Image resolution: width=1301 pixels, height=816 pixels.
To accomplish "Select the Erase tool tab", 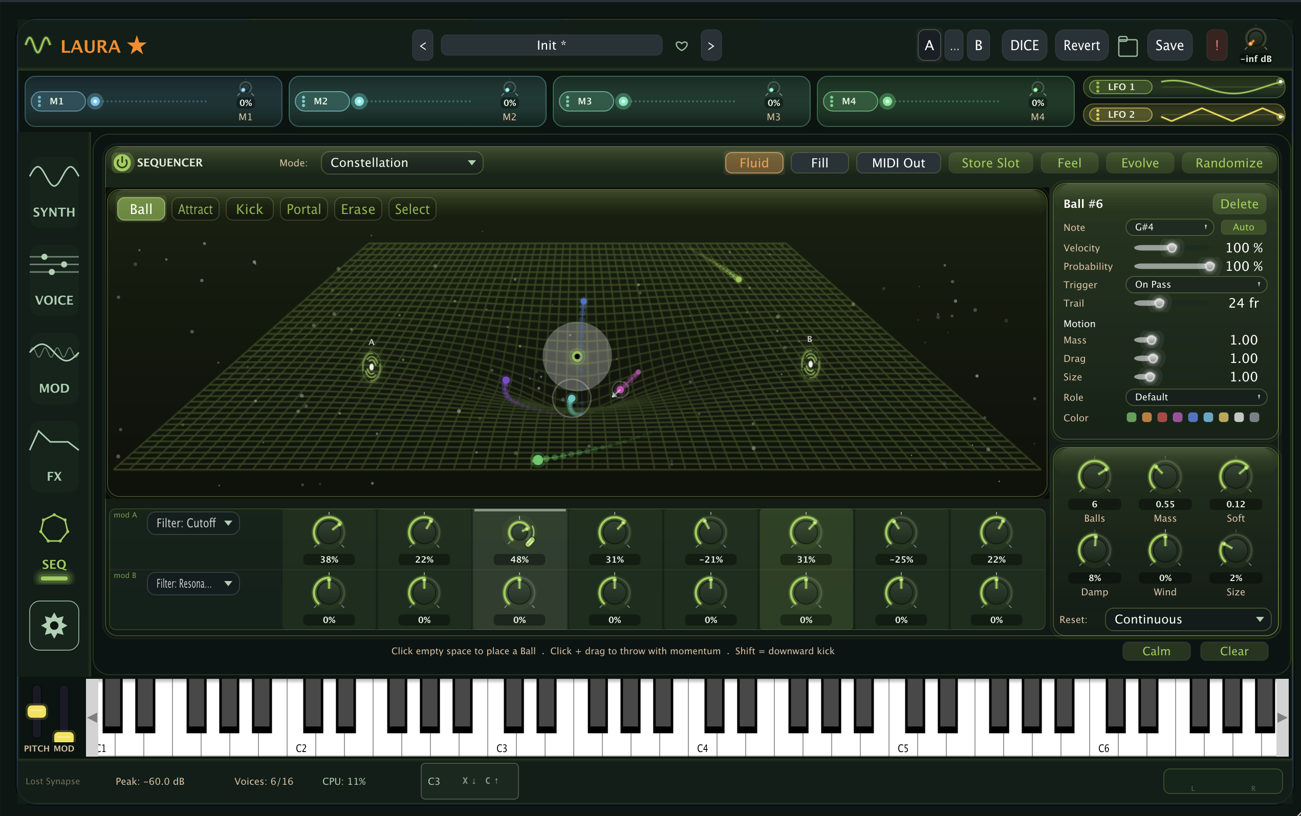I will tap(358, 209).
